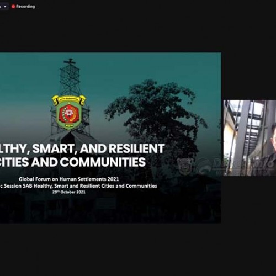Click the word SMART in title

click(x=55, y=148)
